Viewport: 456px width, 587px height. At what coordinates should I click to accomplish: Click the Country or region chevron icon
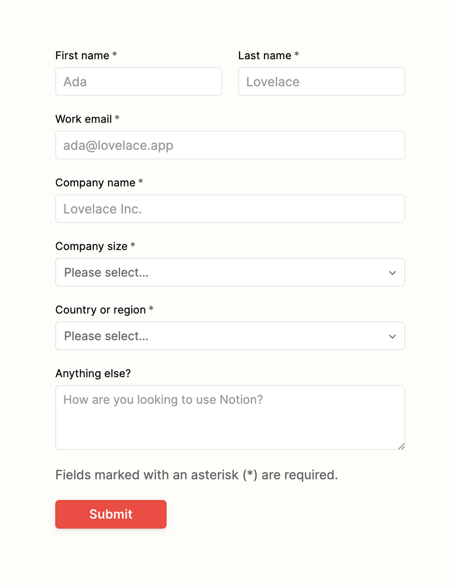pos(392,336)
